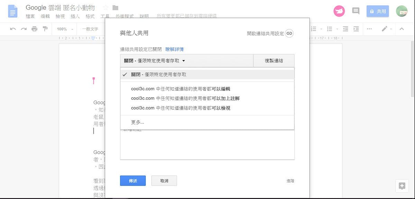Apply bulleted list formatting

pos(330,29)
